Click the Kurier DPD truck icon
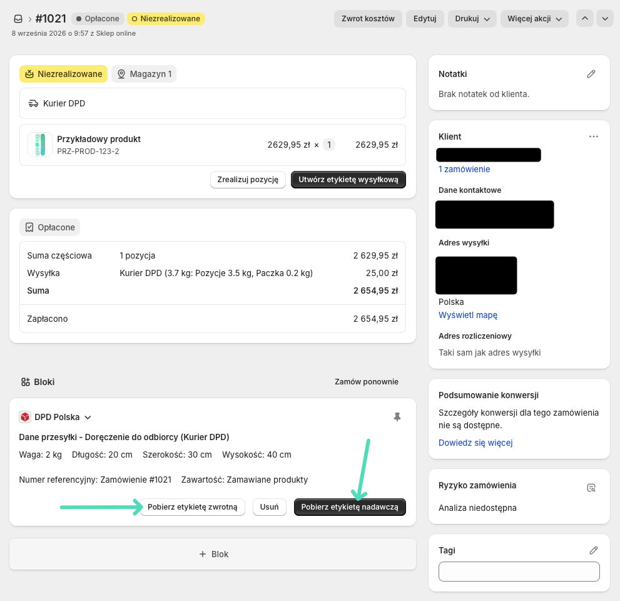This screenshot has width=620, height=601. click(x=33, y=104)
